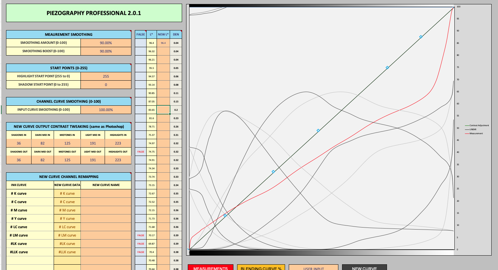Click the DEN value 0.2

[x=176, y=110]
